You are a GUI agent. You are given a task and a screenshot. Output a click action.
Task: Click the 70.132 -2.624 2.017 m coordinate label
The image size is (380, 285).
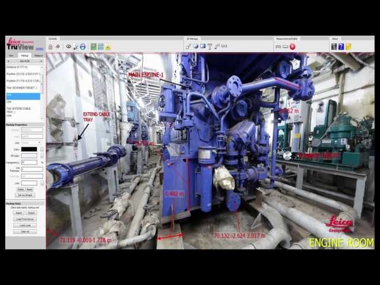pyautogui.click(x=240, y=235)
